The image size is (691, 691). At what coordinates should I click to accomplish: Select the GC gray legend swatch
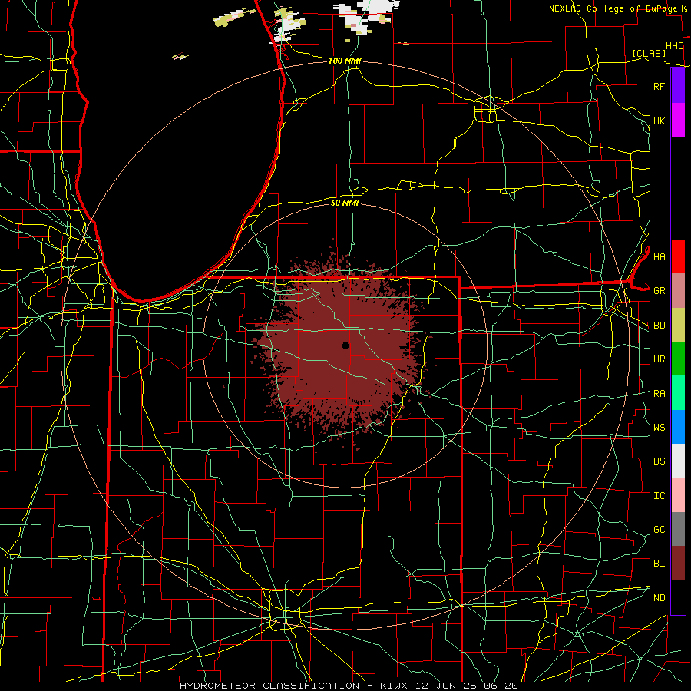pyautogui.click(x=678, y=529)
